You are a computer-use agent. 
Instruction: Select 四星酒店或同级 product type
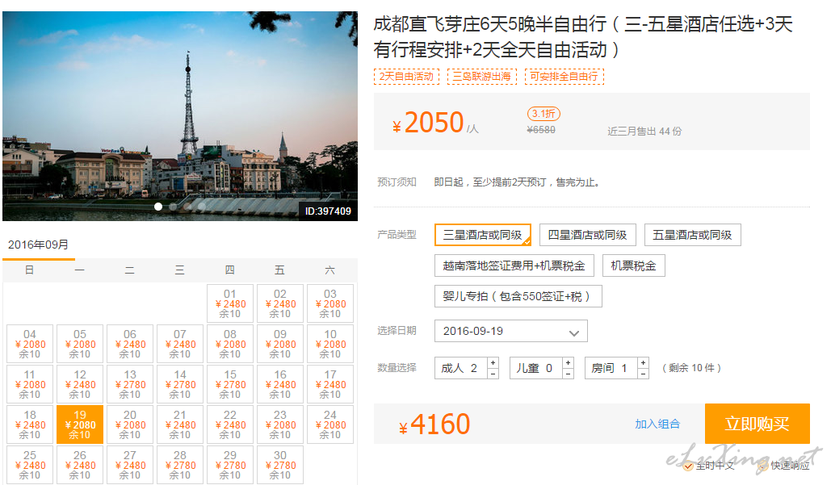pyautogui.click(x=587, y=235)
